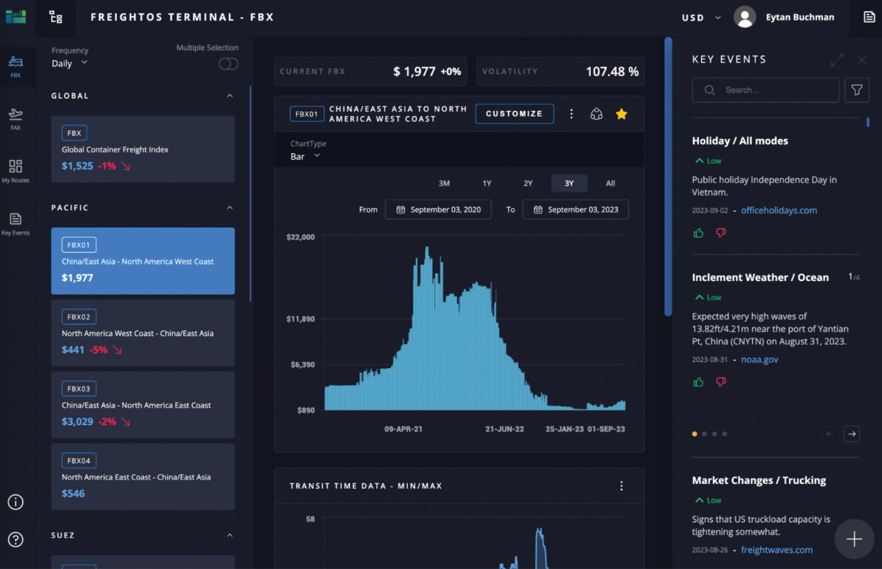Screen dimensions: 882x569
Task: Thumbs up the Holiday event
Action: pyautogui.click(x=698, y=233)
